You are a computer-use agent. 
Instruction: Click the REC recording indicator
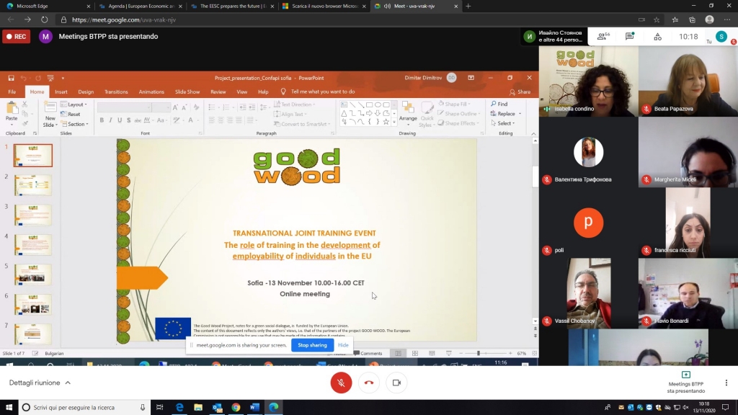click(17, 36)
